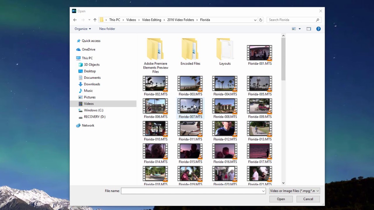Select the Florida-001.MTS video
Image resolution: width=374 pixels, height=210 pixels.
259,55
